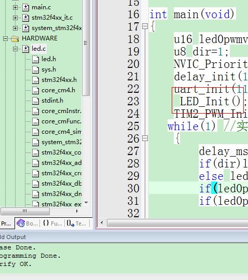Collapse the main function code fold at line 17

pyautogui.click(x=145, y=26)
